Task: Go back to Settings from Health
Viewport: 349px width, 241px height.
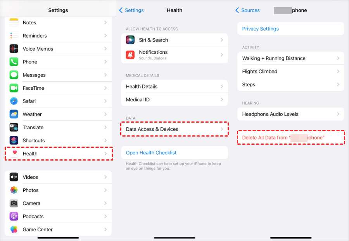Action: tap(131, 10)
